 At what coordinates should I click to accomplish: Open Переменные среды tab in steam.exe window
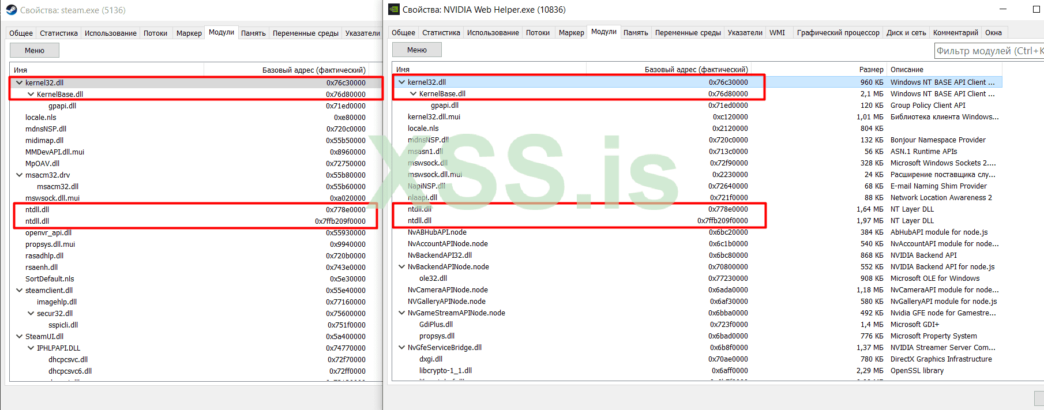[305, 33]
